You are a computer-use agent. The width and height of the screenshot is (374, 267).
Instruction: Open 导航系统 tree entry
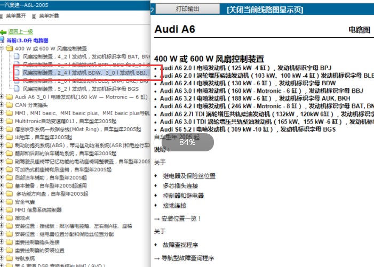tap(25, 258)
